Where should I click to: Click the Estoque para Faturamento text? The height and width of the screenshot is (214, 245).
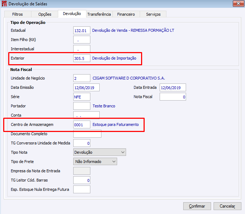(116, 124)
